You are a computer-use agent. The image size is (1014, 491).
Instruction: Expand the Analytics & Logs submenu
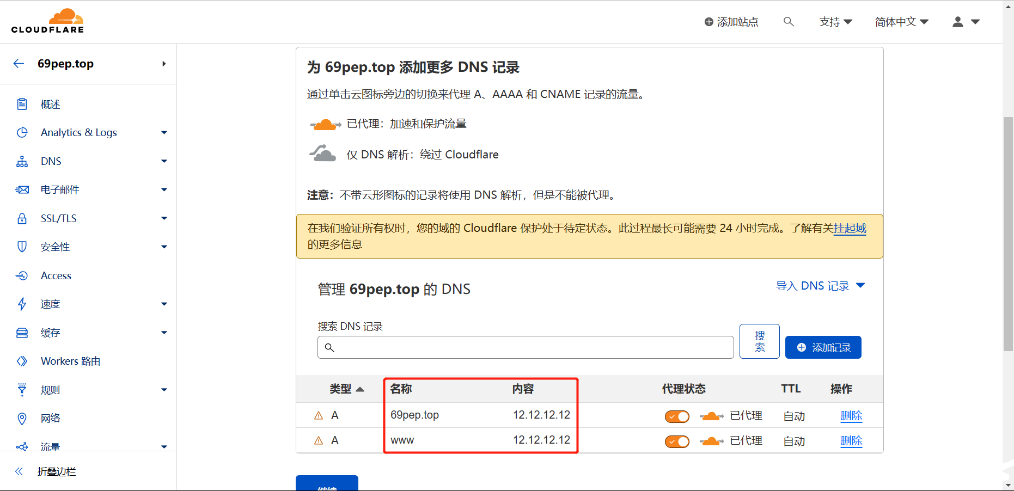click(x=164, y=132)
